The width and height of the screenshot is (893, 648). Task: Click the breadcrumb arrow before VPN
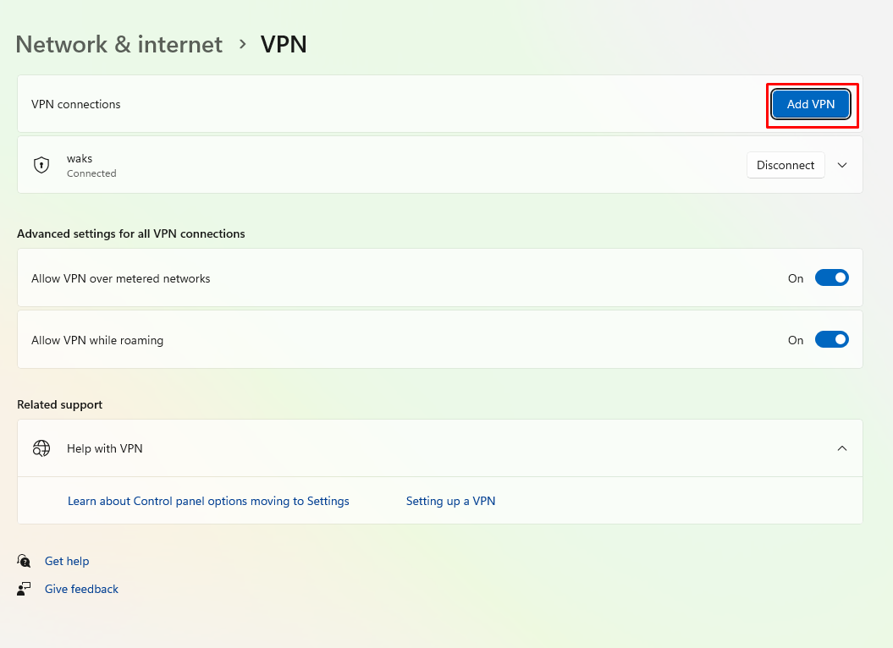(243, 45)
